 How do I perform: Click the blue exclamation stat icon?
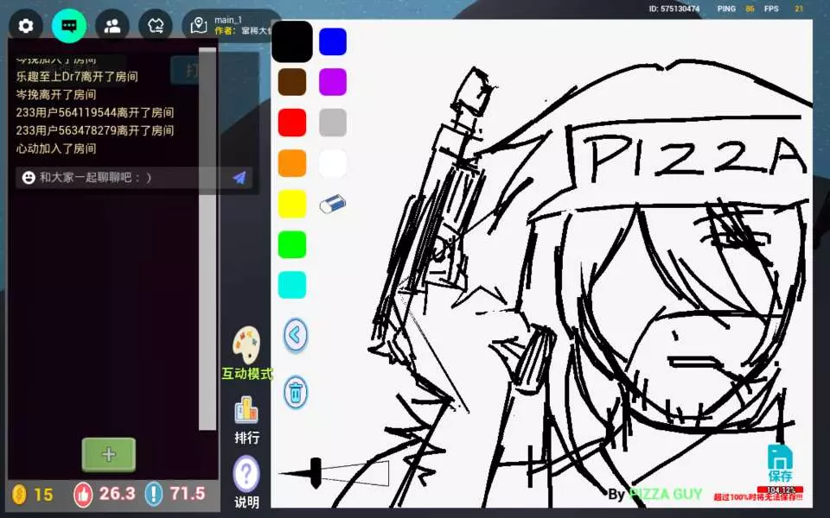[154, 495]
